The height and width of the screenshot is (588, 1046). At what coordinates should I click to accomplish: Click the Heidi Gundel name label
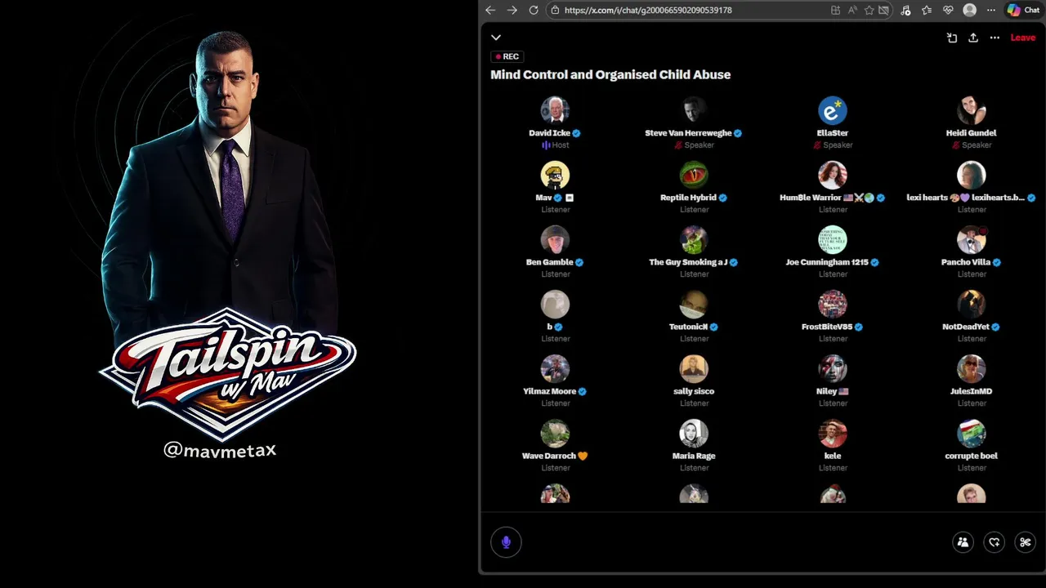(x=972, y=133)
